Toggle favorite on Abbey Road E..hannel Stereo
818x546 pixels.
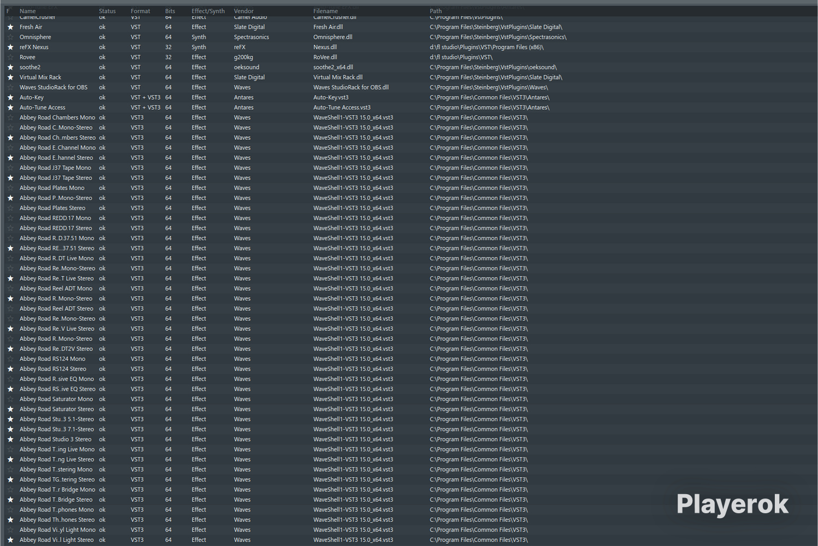[x=10, y=158]
